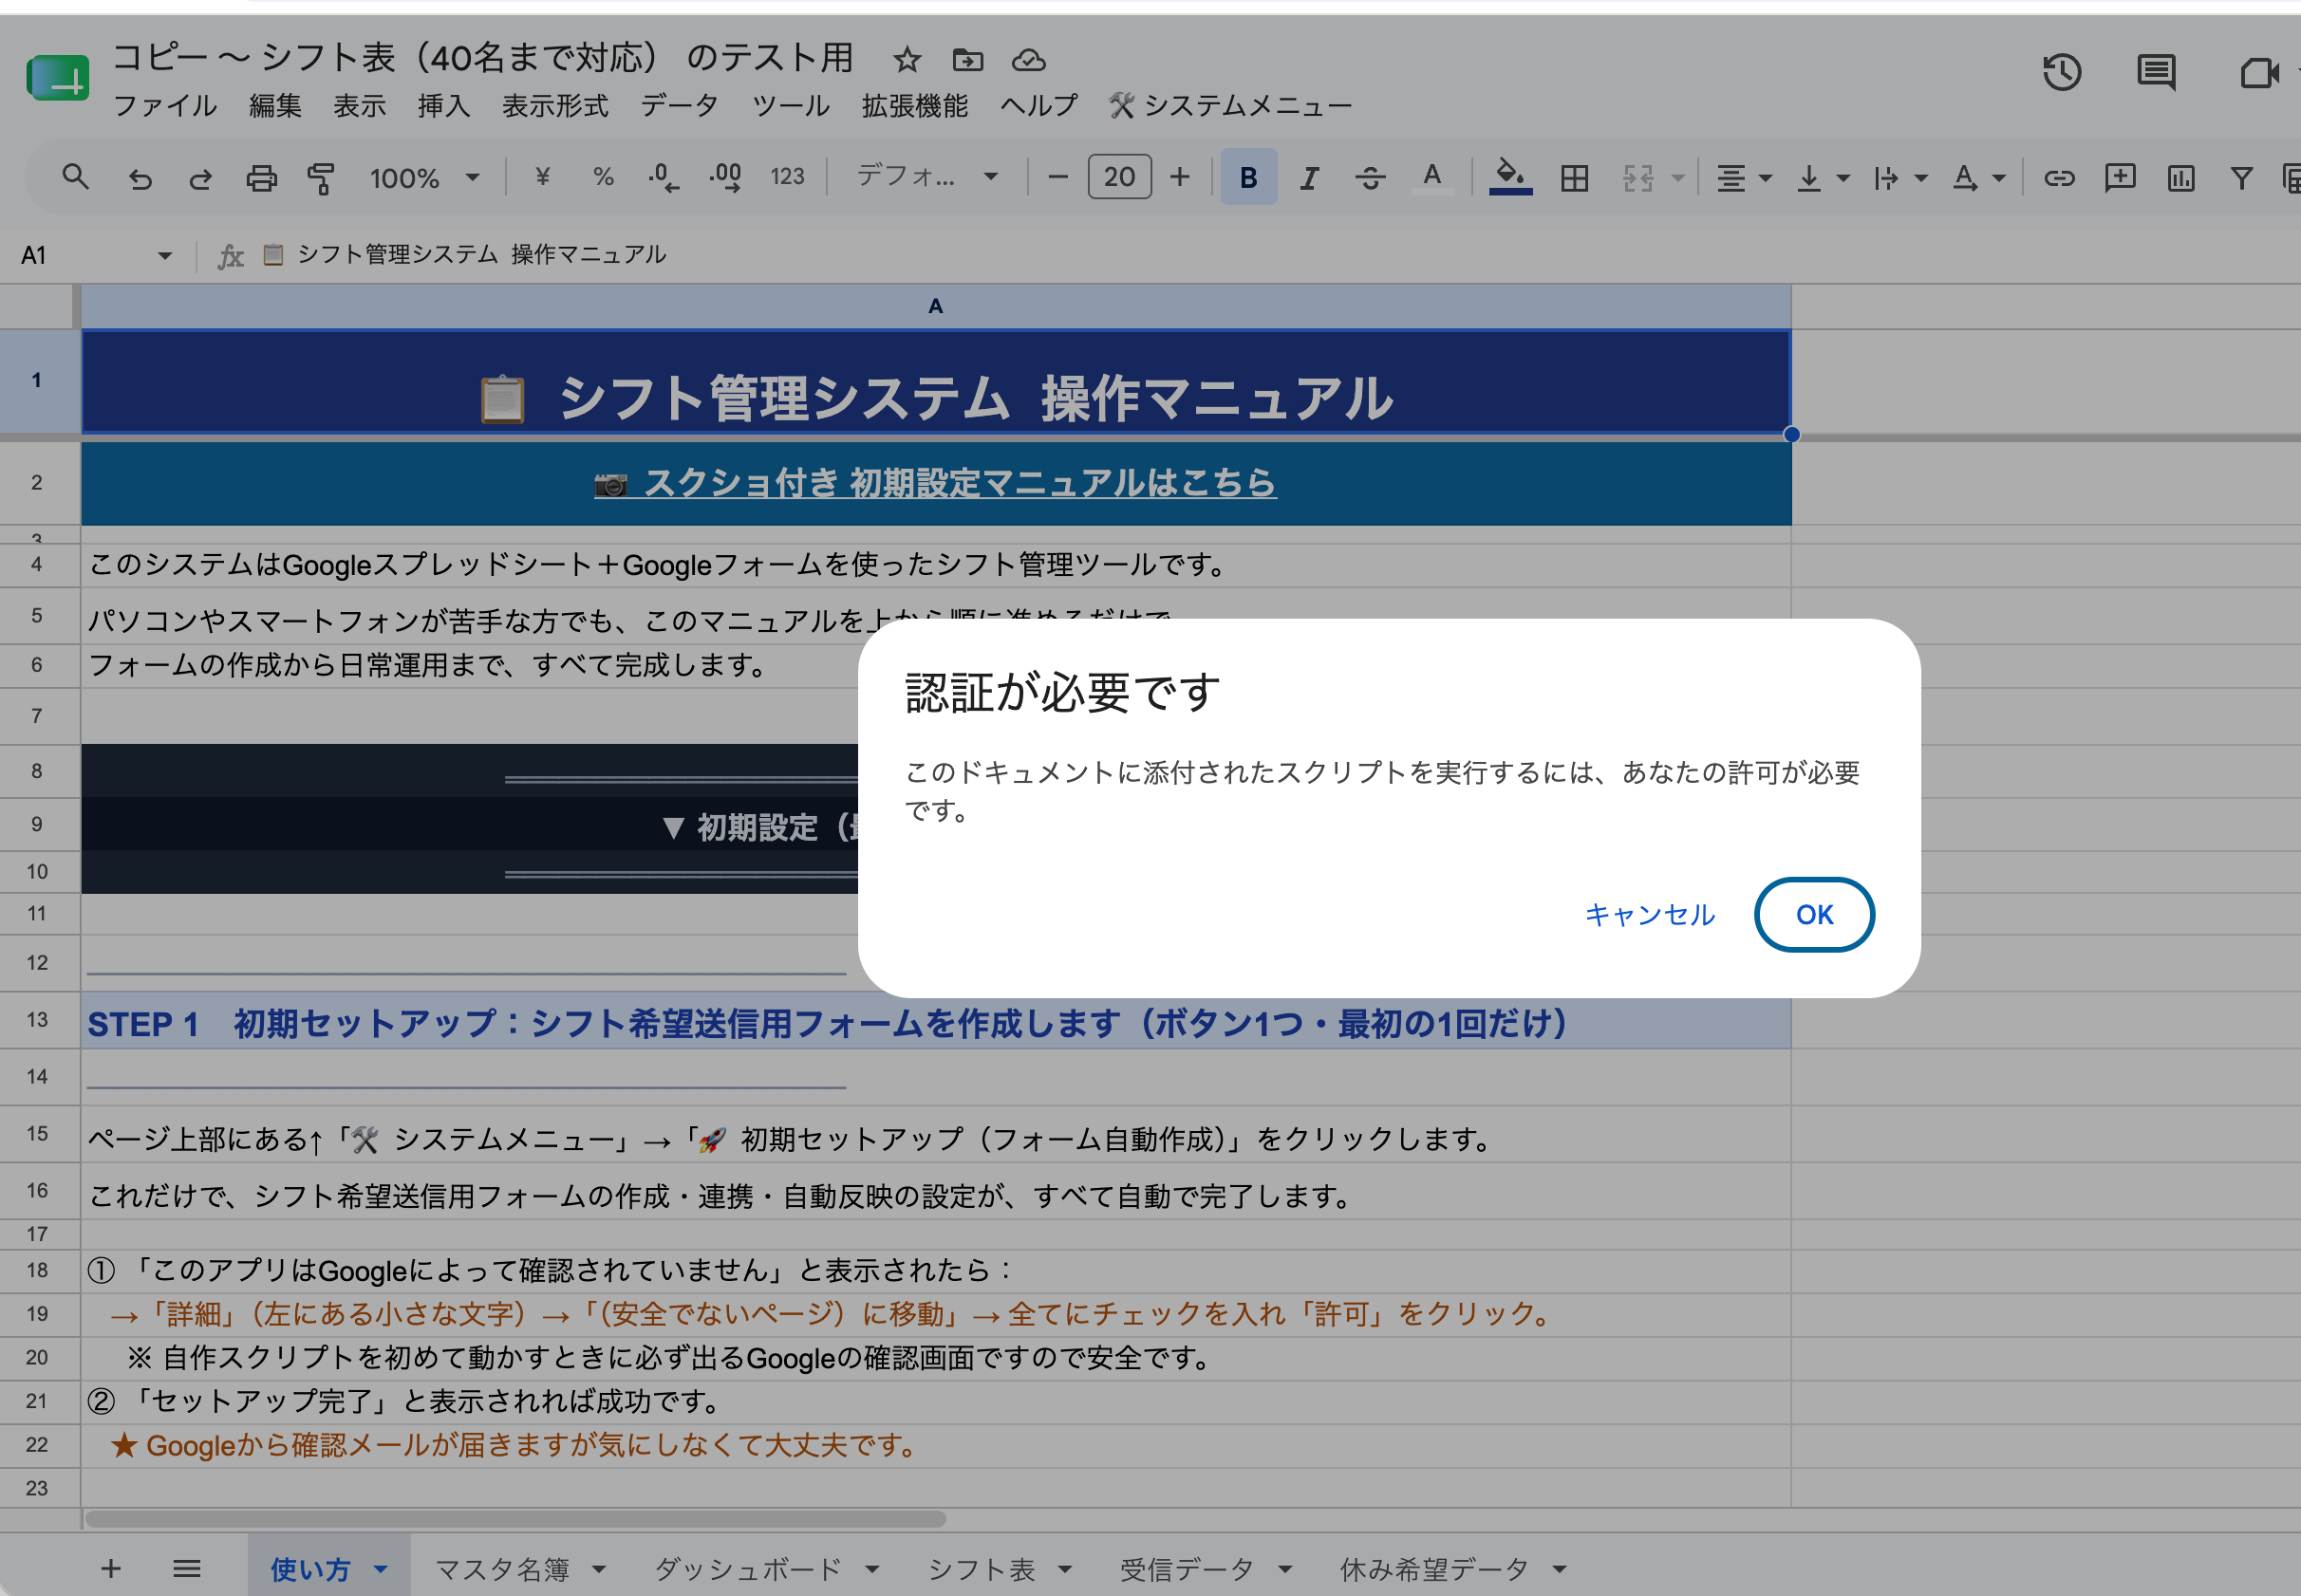Open the ツール menu

coord(791,105)
